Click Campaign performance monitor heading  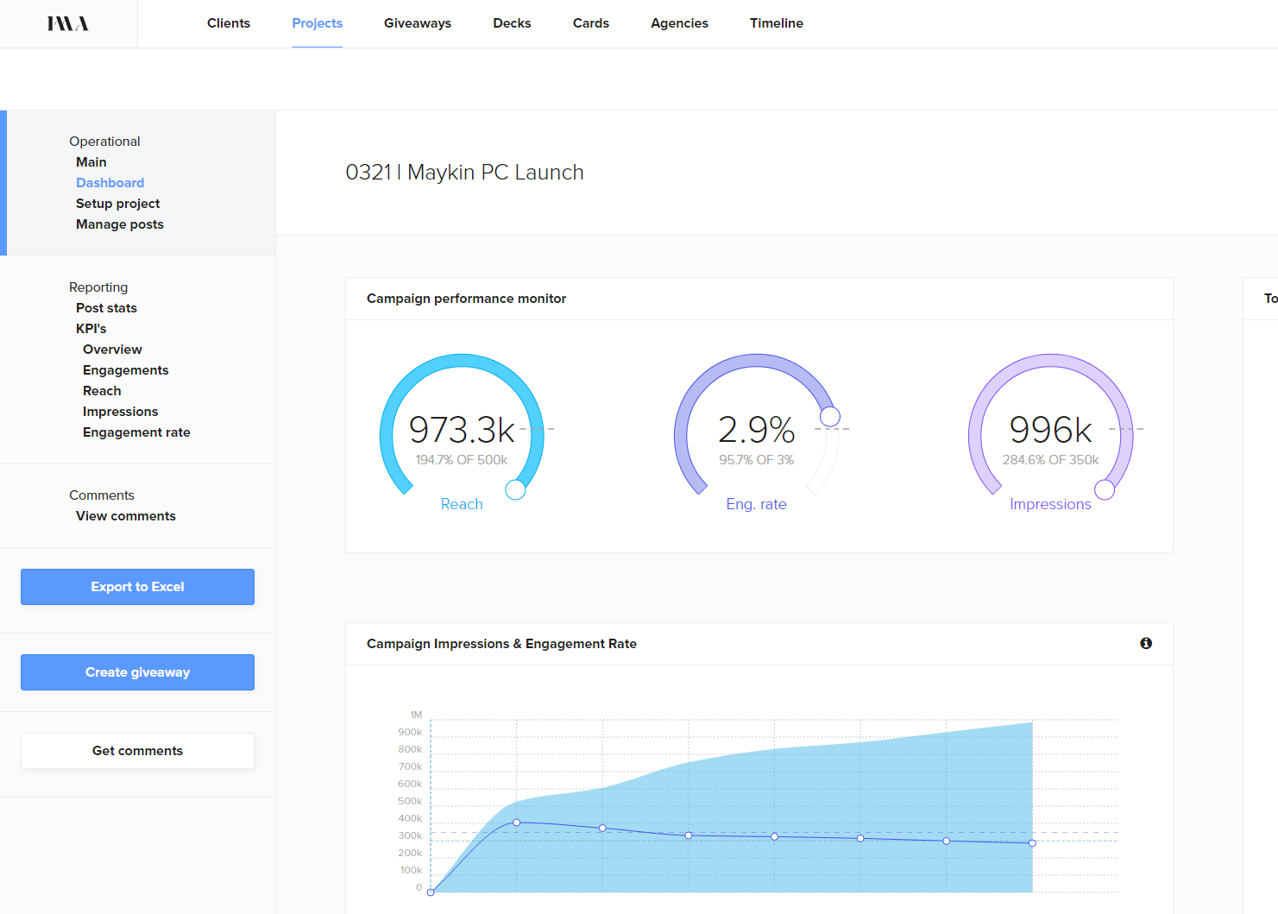pyautogui.click(x=467, y=299)
